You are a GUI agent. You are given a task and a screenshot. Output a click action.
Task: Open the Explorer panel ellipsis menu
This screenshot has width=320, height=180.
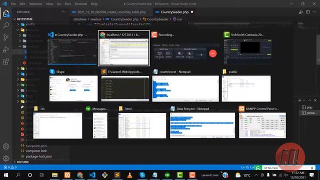[63, 12]
